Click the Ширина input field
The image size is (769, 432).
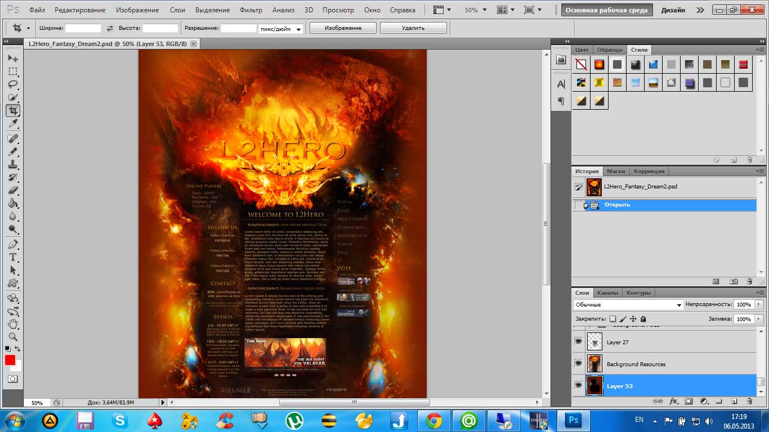point(83,28)
